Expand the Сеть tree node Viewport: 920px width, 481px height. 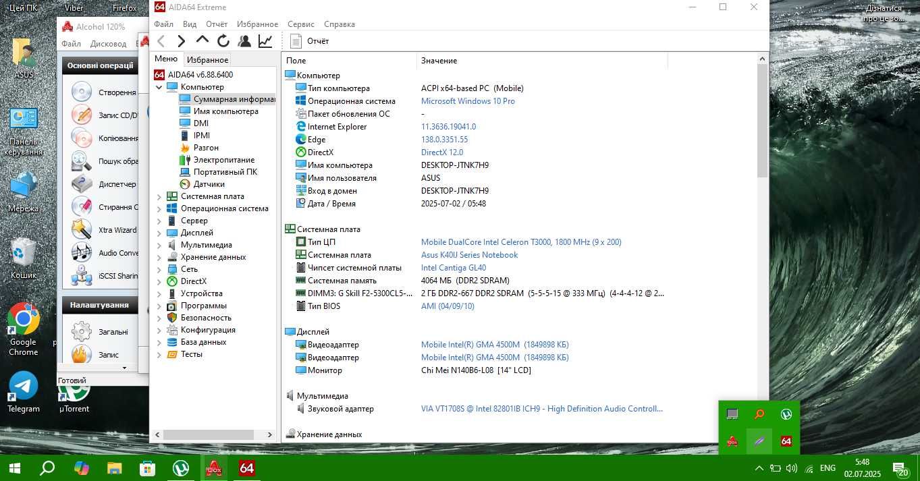pos(159,269)
